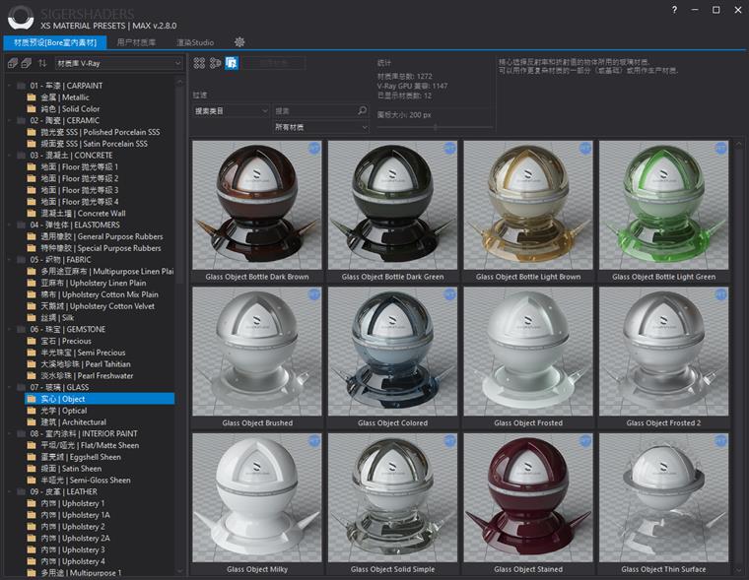Click GPU badge on Glass Object Stained thumbnail
This screenshot has height=580, width=749.
click(x=585, y=441)
